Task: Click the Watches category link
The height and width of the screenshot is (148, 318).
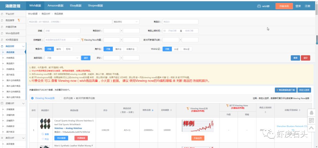Action: (x=59, y=128)
